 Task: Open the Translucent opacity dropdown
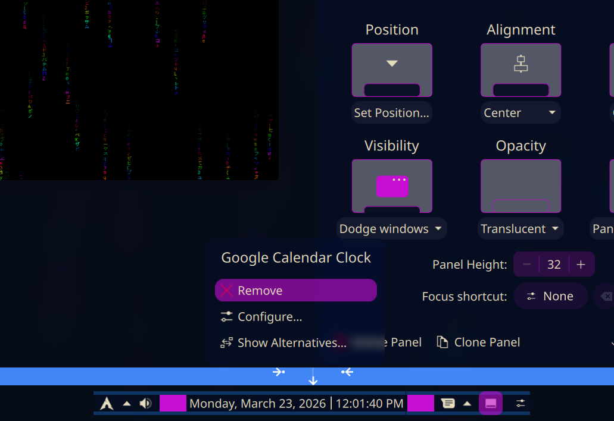coord(521,229)
